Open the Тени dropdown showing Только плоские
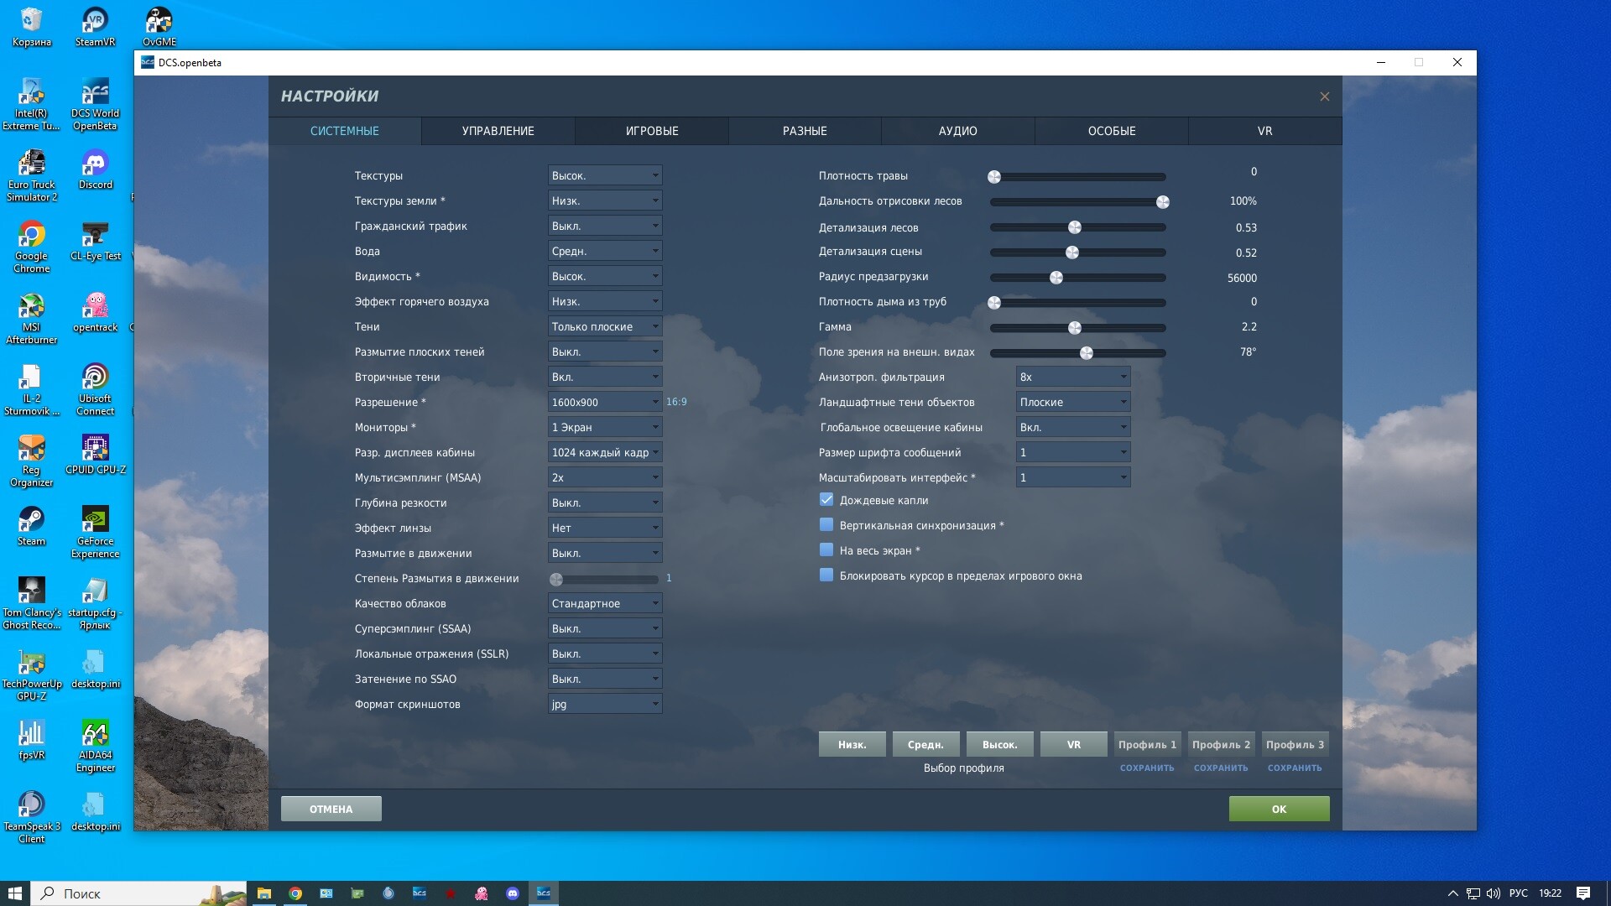 point(605,326)
